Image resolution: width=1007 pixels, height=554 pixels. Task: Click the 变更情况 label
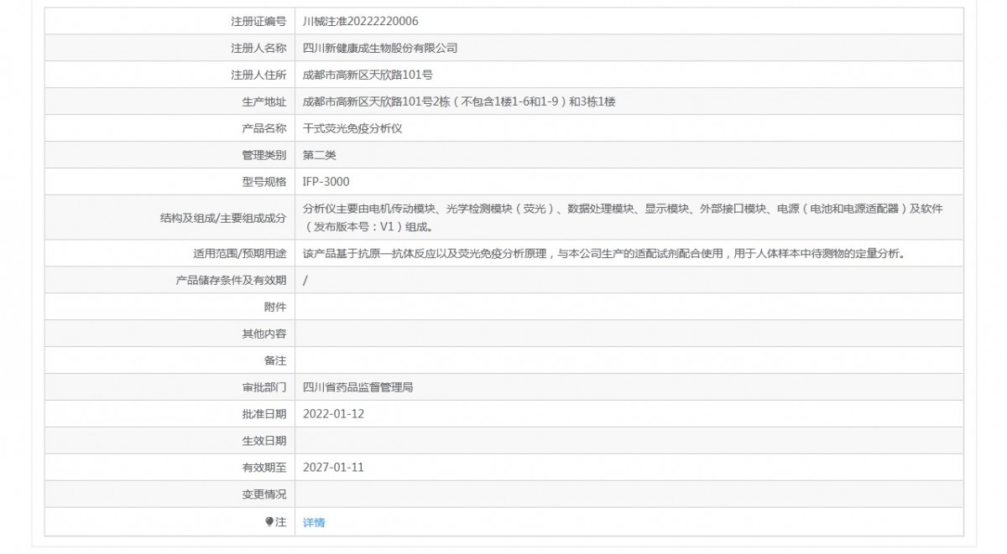click(263, 494)
